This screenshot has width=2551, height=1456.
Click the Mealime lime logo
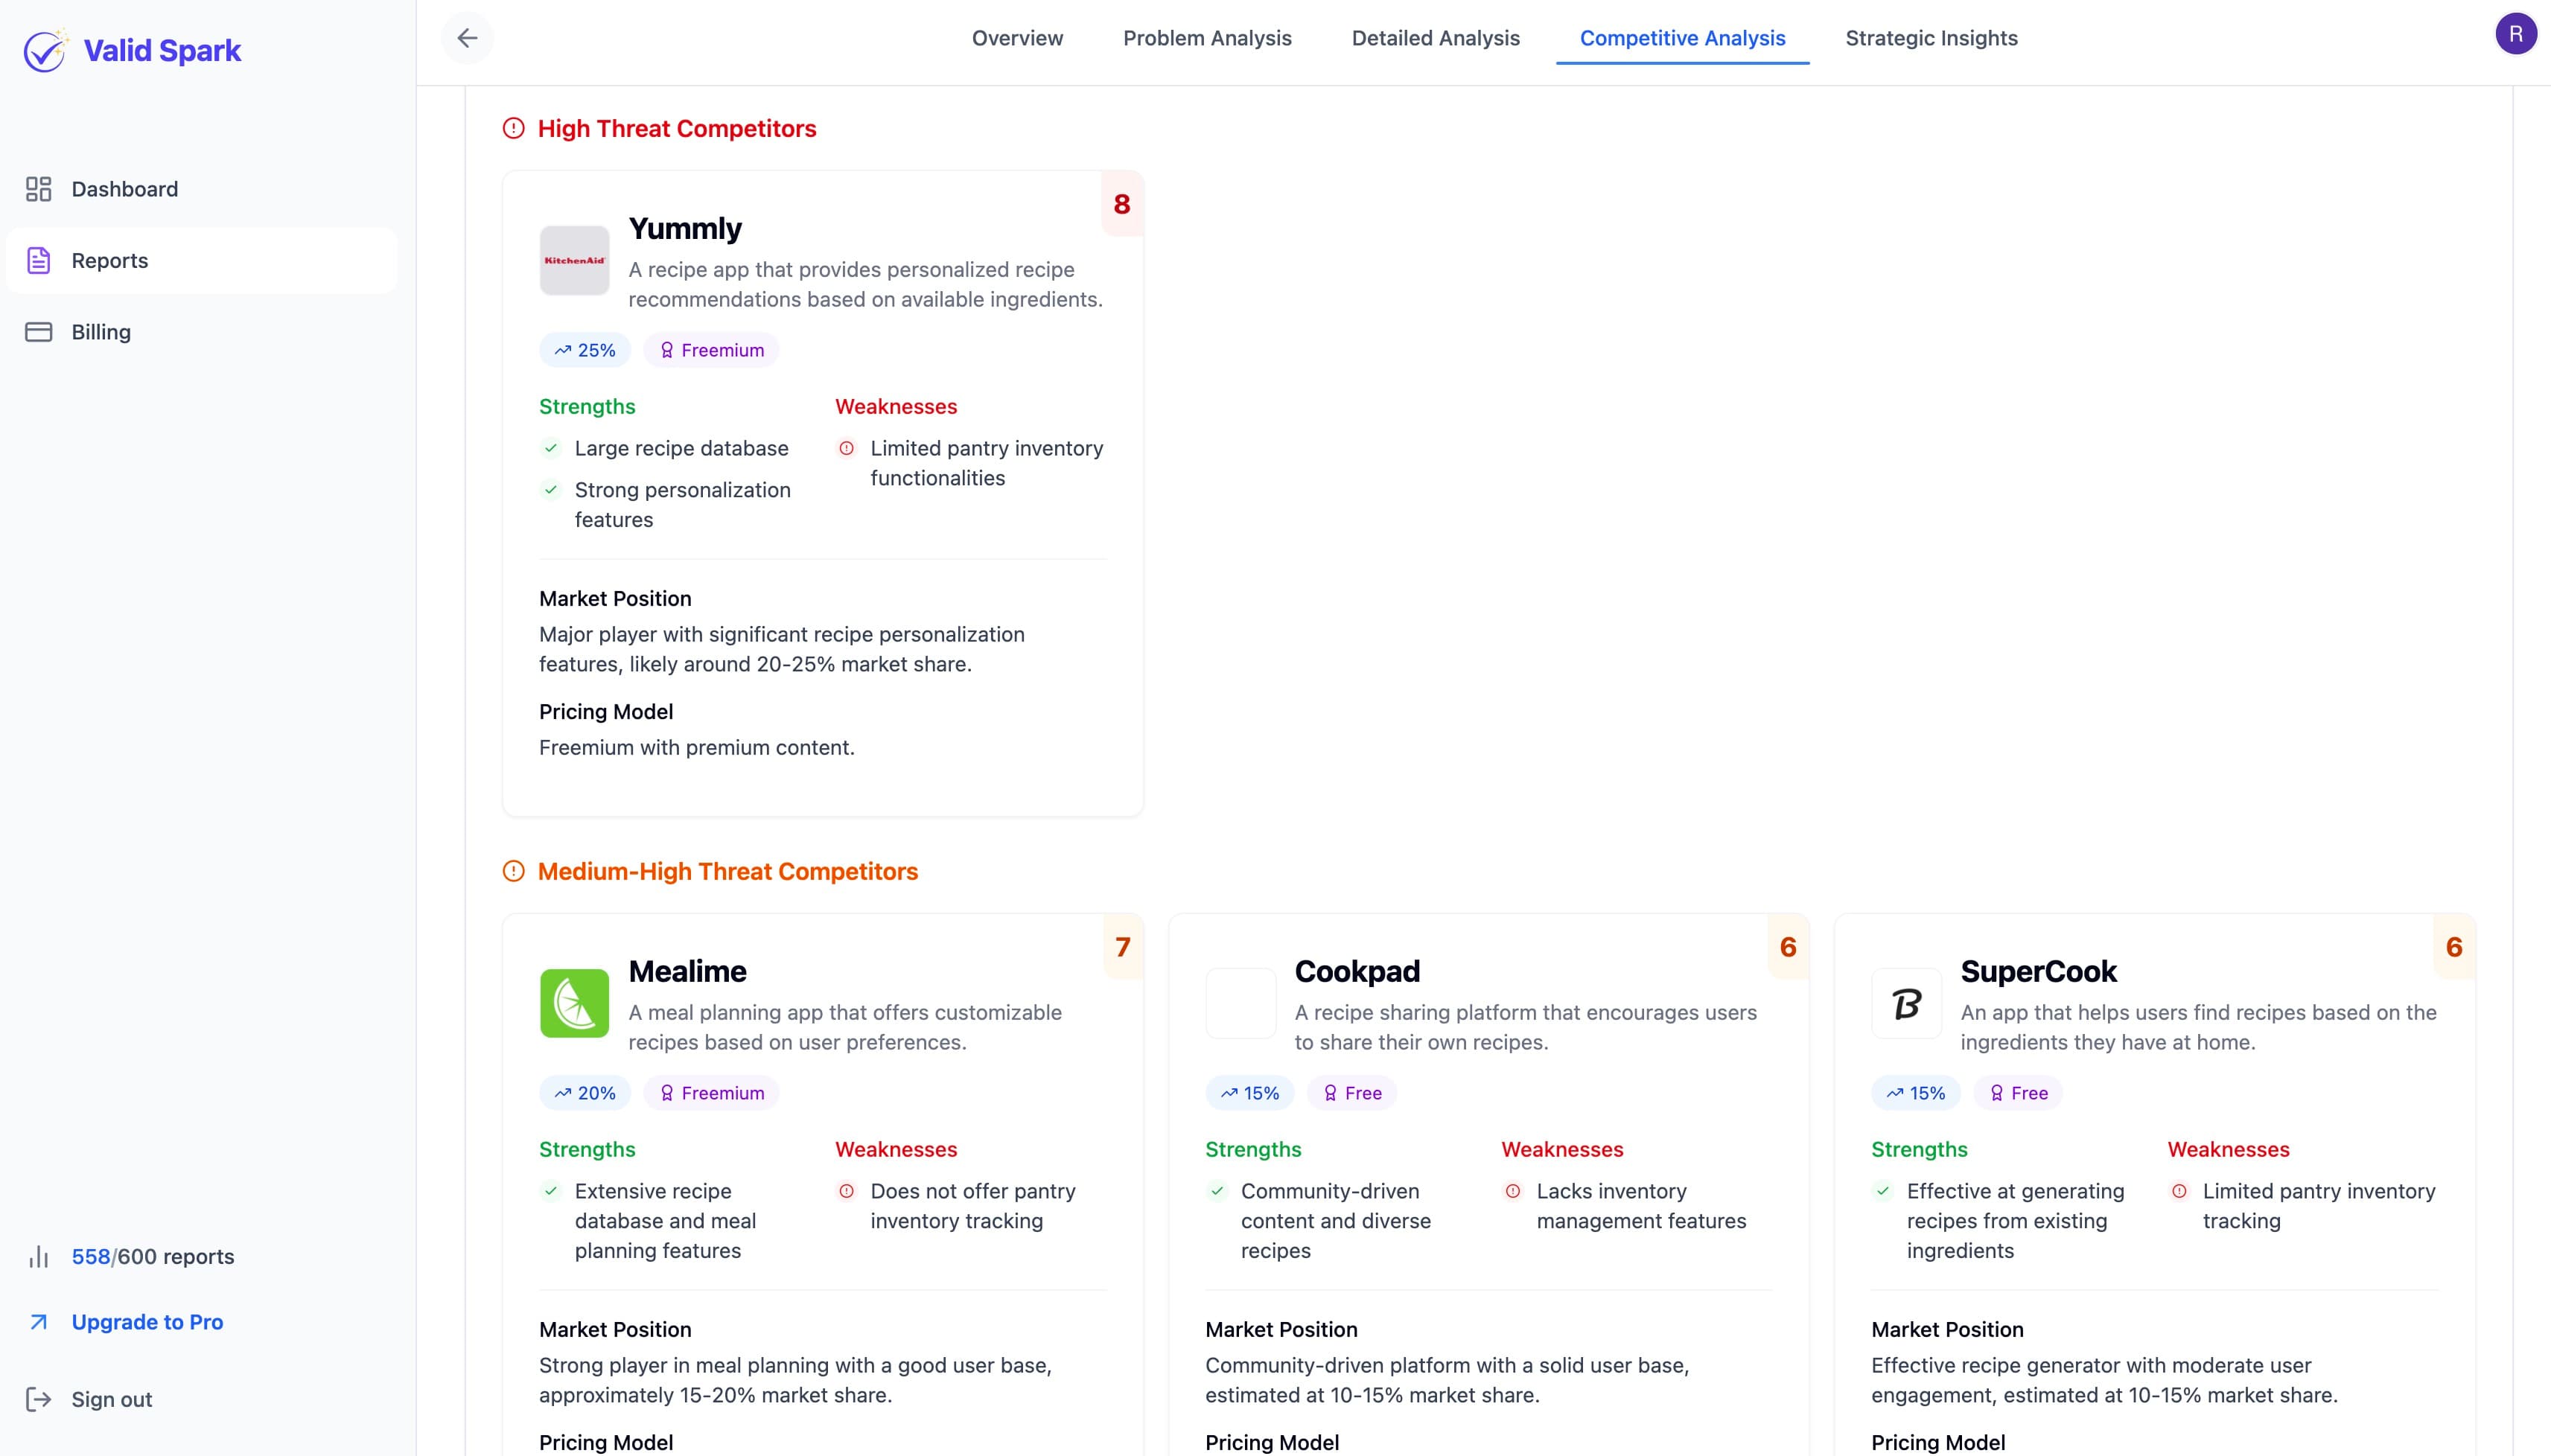[x=574, y=1003]
